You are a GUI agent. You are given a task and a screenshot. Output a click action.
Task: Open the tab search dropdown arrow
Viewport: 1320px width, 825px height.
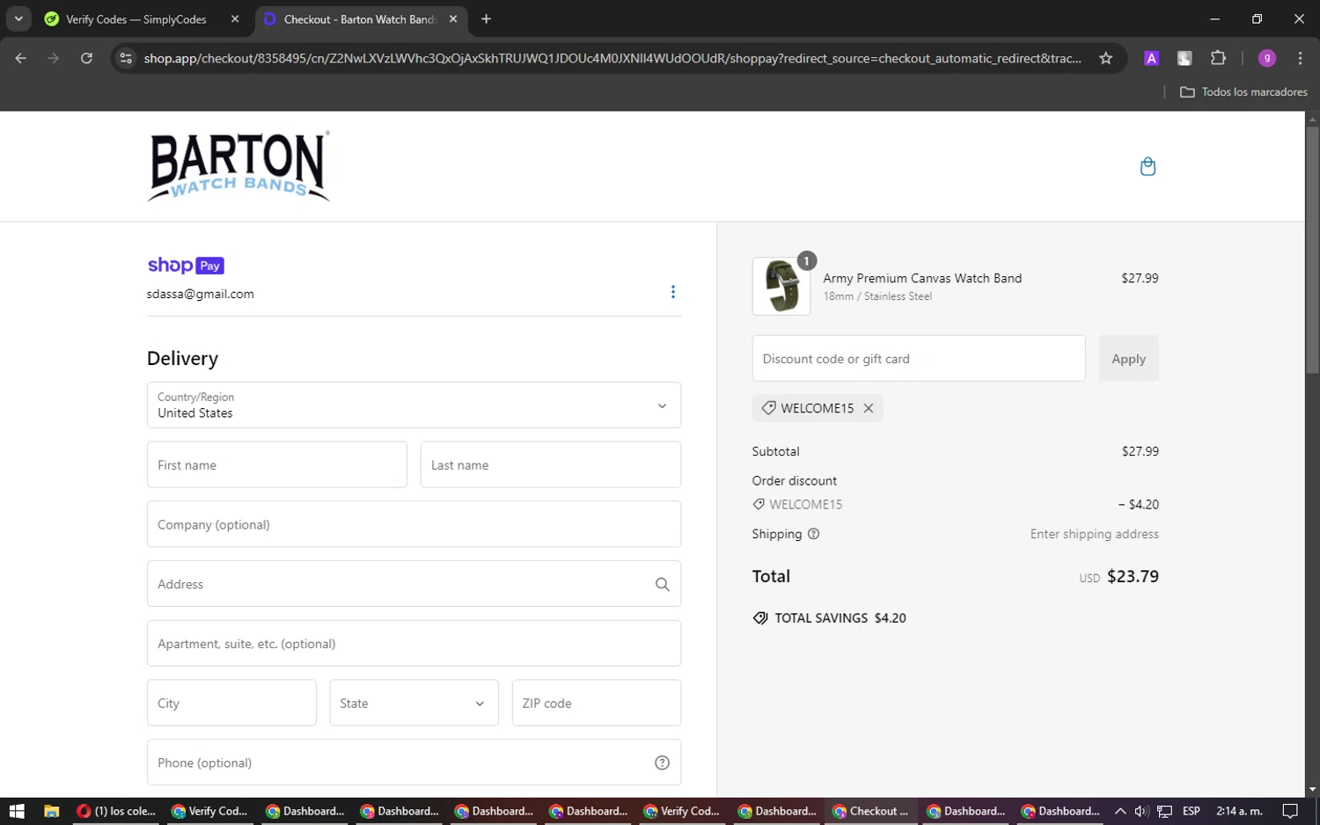click(x=18, y=18)
